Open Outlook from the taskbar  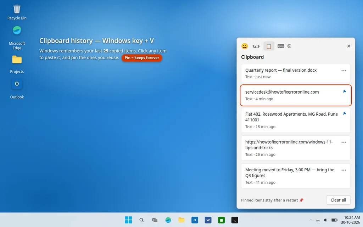tap(195, 220)
